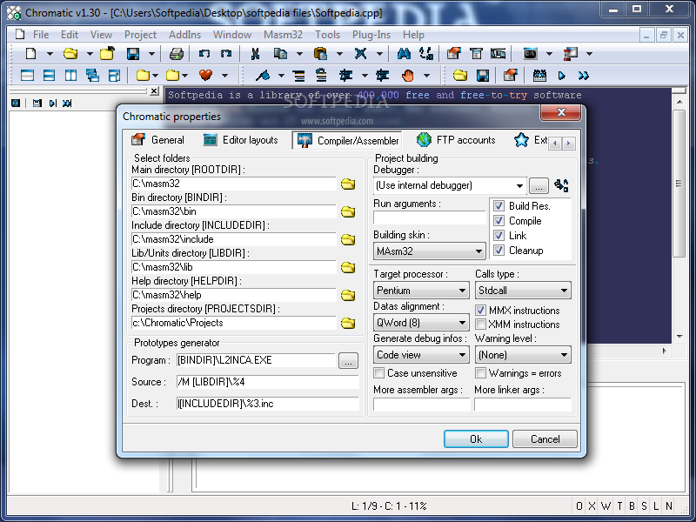Click the Undo toolbar icon

pos(204,54)
